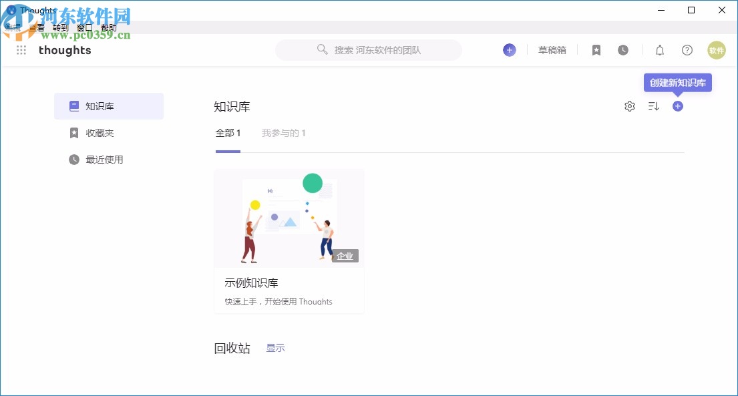Click the purple plus icon in top bar
Screen dimensions: 738x396
coord(509,49)
